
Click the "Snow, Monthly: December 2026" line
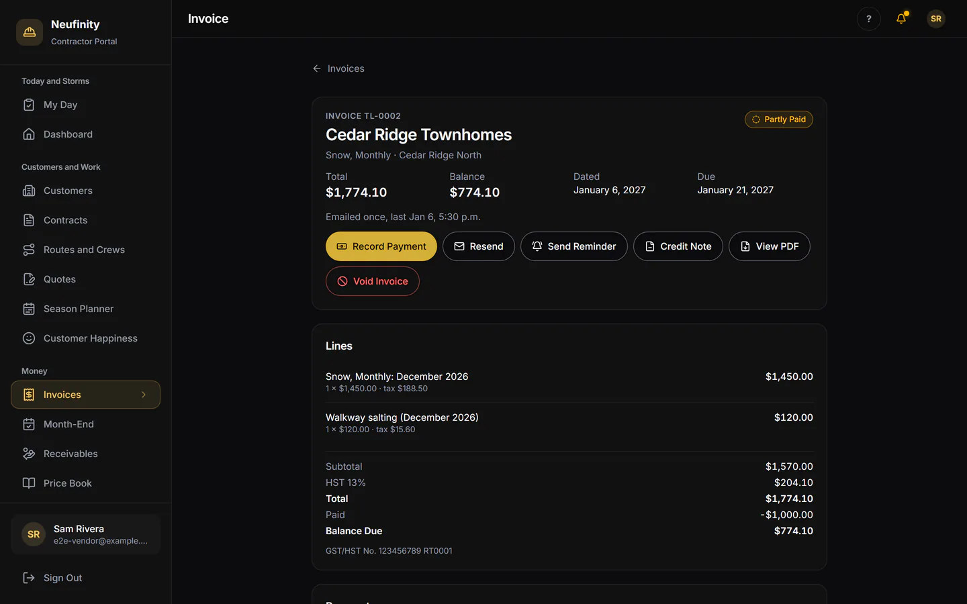point(397,376)
